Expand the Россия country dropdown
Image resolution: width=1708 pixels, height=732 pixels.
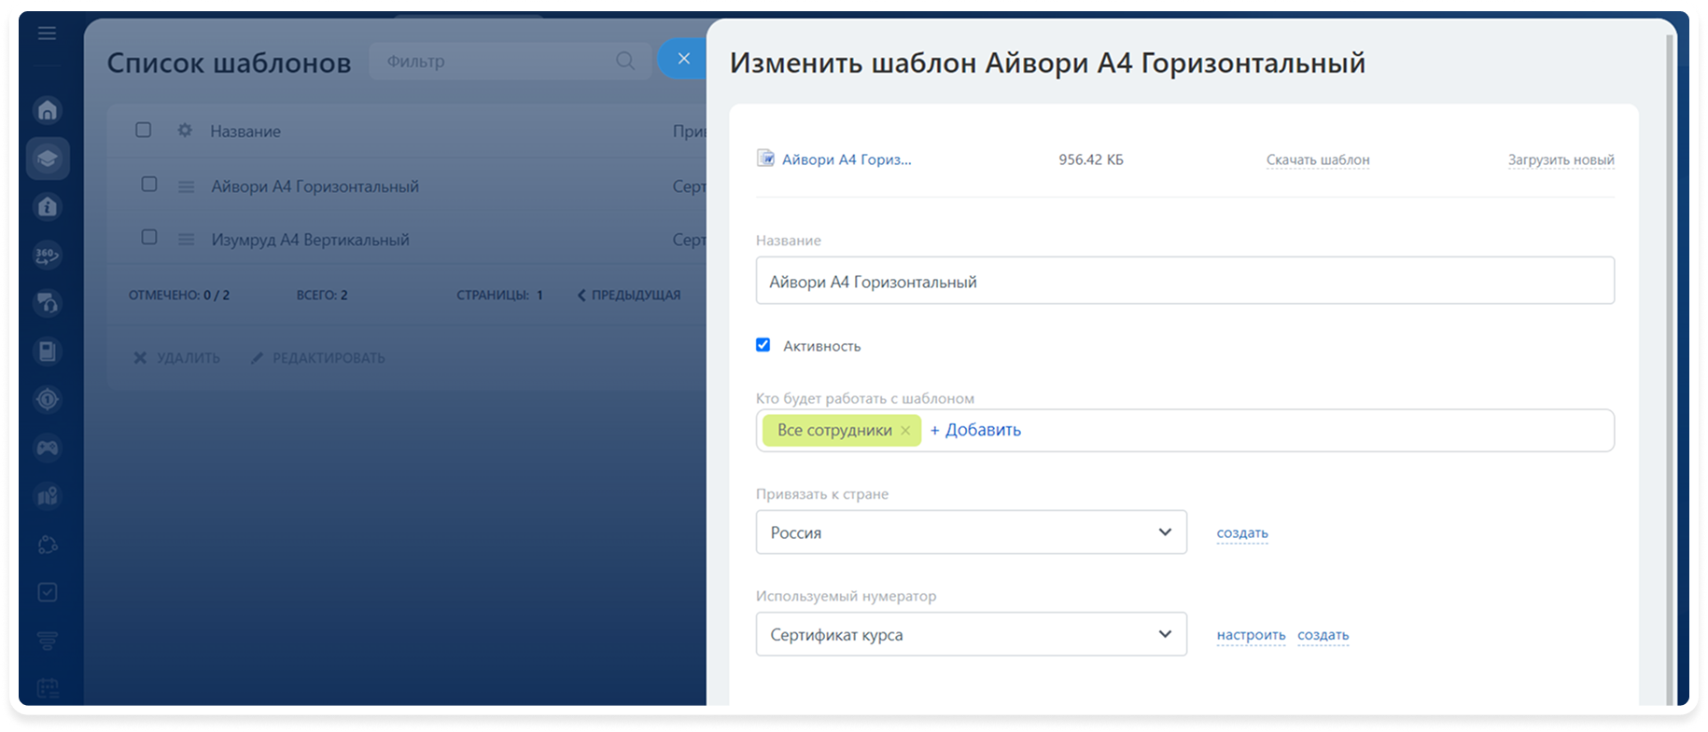971,532
